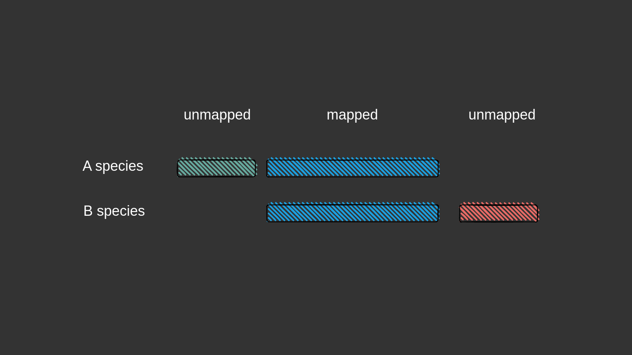Screen dimensions: 632x355
Task: Choose the lower blue rectangle under 'mapped'
Action: pos(353,213)
